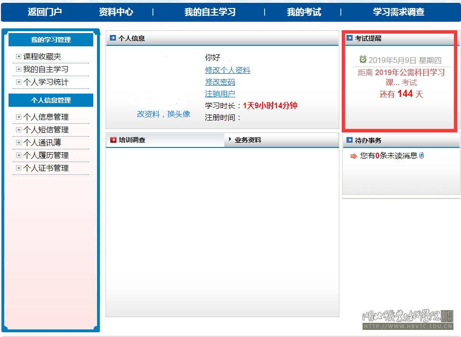
Task: Expand the 业务资料 tab arrow
Action: (x=230, y=140)
